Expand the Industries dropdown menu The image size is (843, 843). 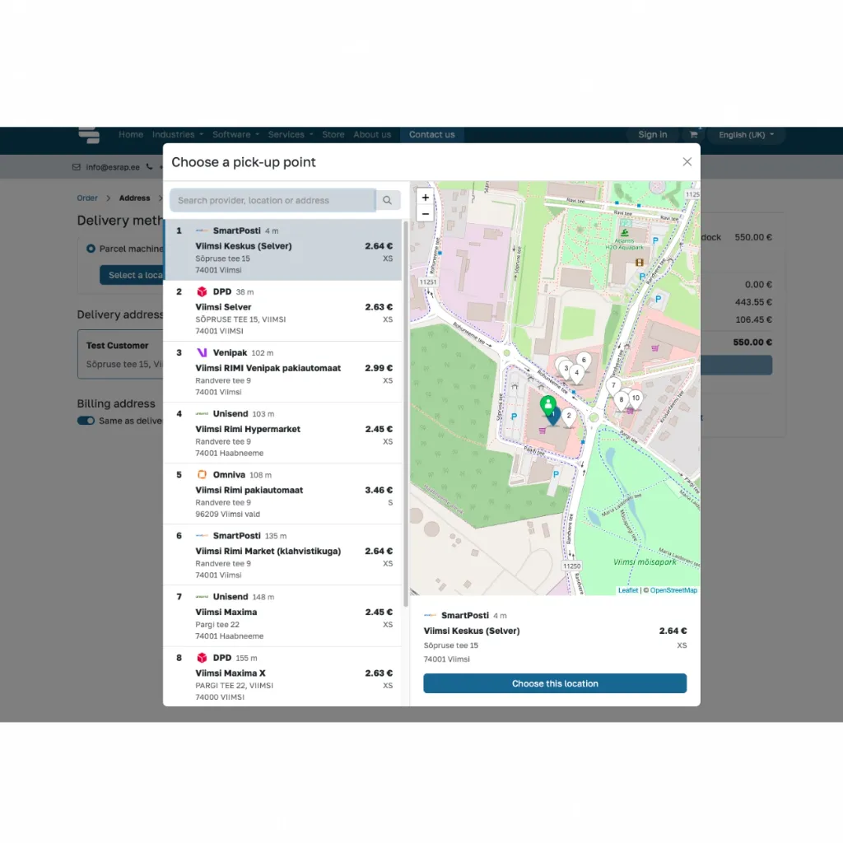(178, 134)
